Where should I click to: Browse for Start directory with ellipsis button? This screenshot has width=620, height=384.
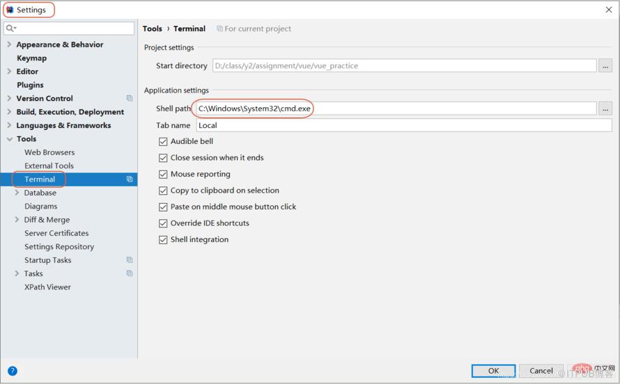(605, 65)
